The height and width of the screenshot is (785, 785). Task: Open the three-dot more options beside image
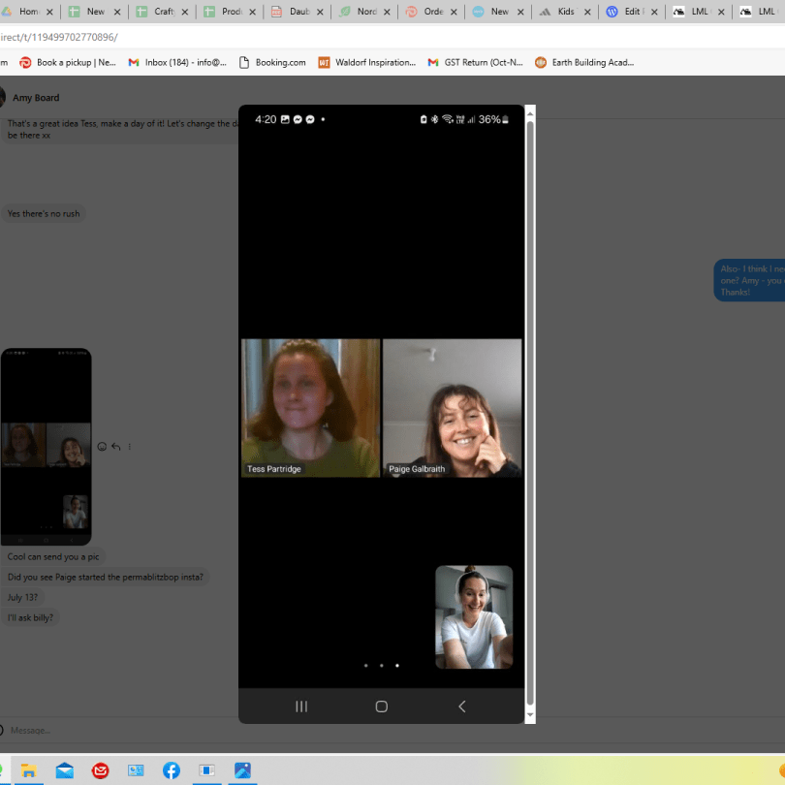(x=129, y=447)
